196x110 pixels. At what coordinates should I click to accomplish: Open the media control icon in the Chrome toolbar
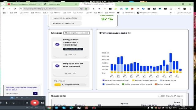click(179, 9)
